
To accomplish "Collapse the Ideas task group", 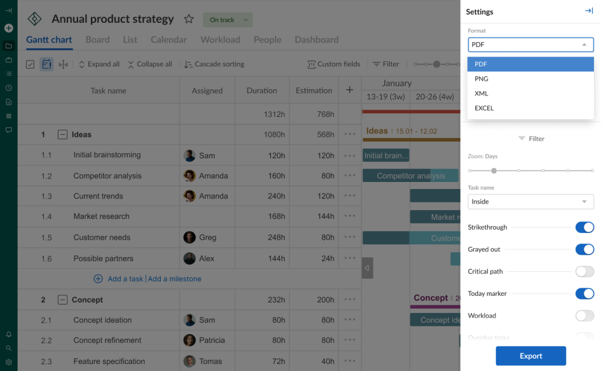I will click(x=63, y=134).
